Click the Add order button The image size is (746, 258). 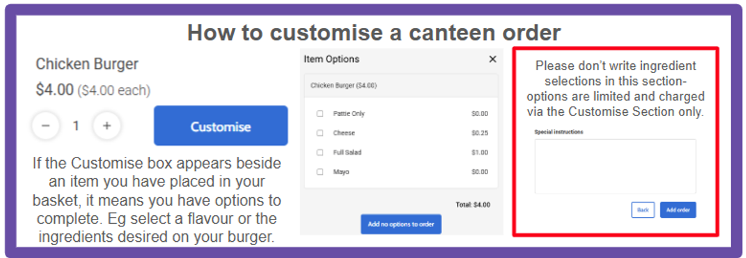click(x=678, y=210)
